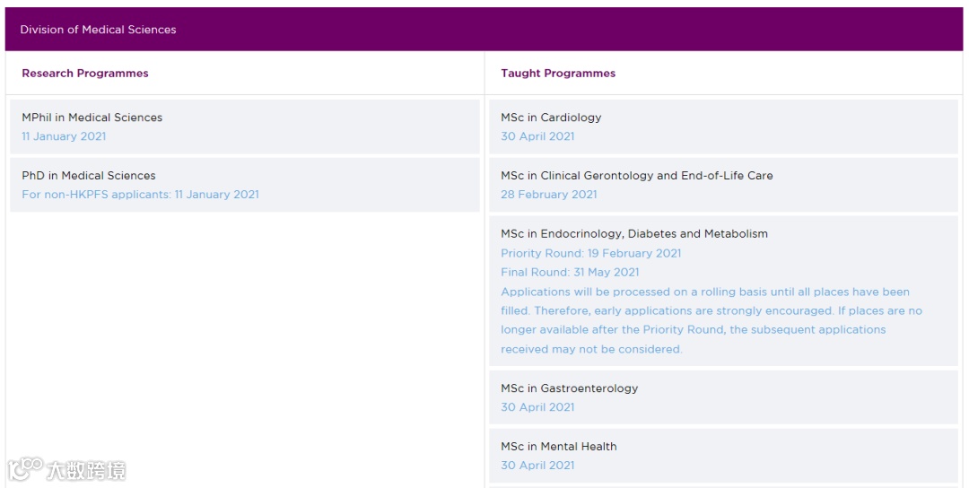The width and height of the screenshot is (969, 488).
Task: Open the MPhil in Medical Sciences programme
Action: click(x=92, y=118)
